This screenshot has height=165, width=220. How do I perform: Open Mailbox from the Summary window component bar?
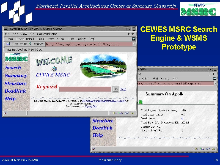click(202, 149)
